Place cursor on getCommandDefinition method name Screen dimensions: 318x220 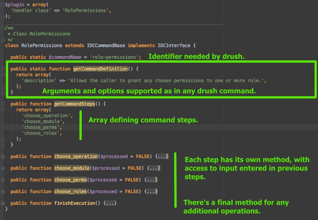[100, 69]
